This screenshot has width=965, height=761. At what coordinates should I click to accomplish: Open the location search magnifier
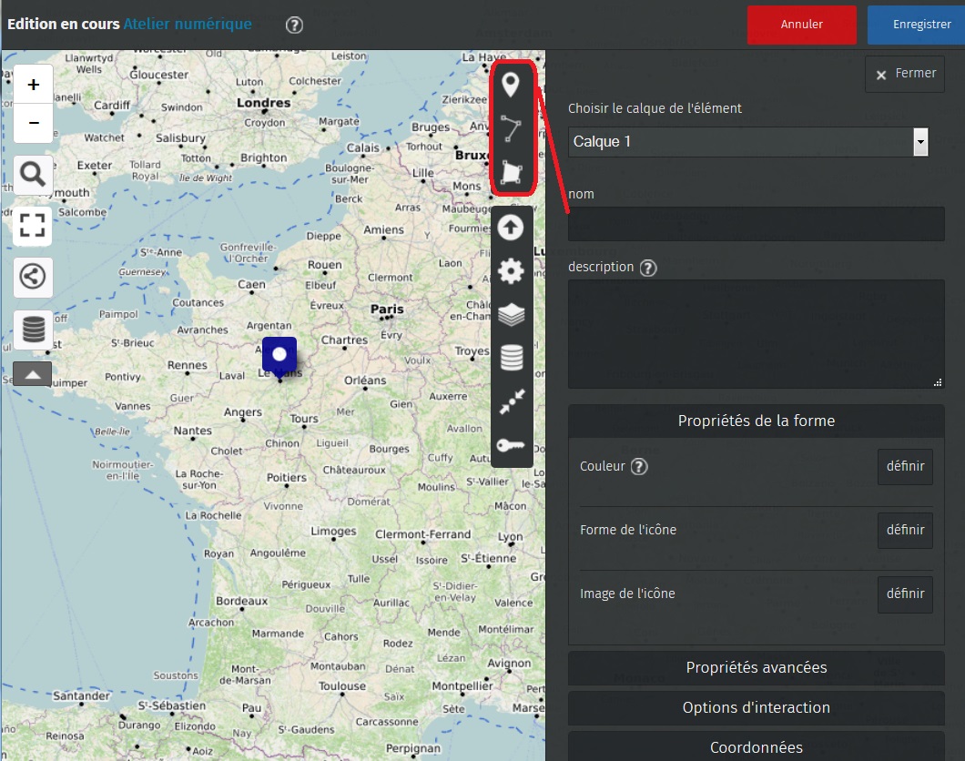click(x=33, y=174)
